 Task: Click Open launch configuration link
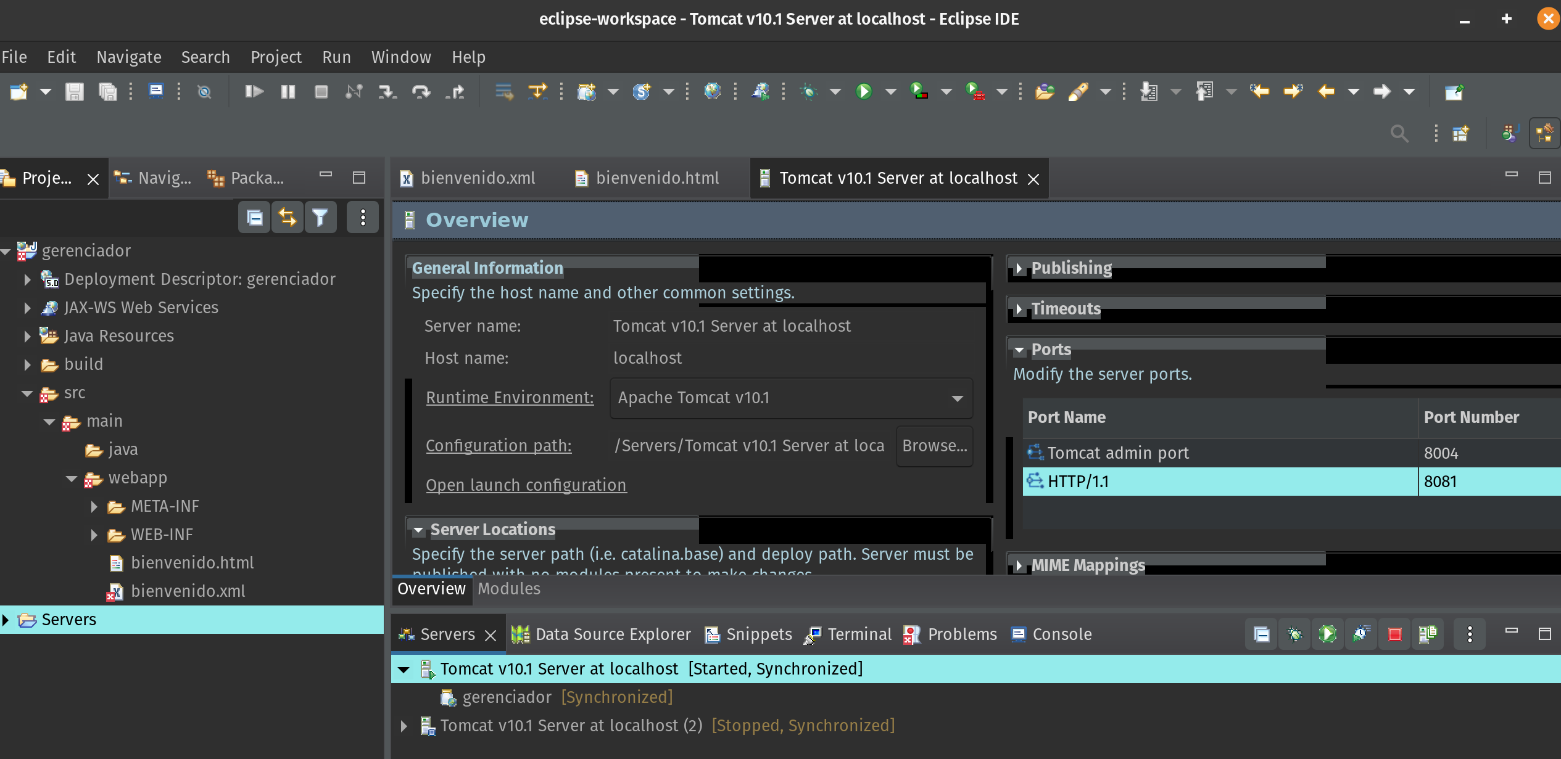coord(526,486)
